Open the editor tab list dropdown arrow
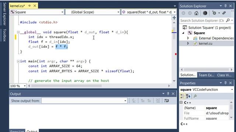 tap(175, 6)
